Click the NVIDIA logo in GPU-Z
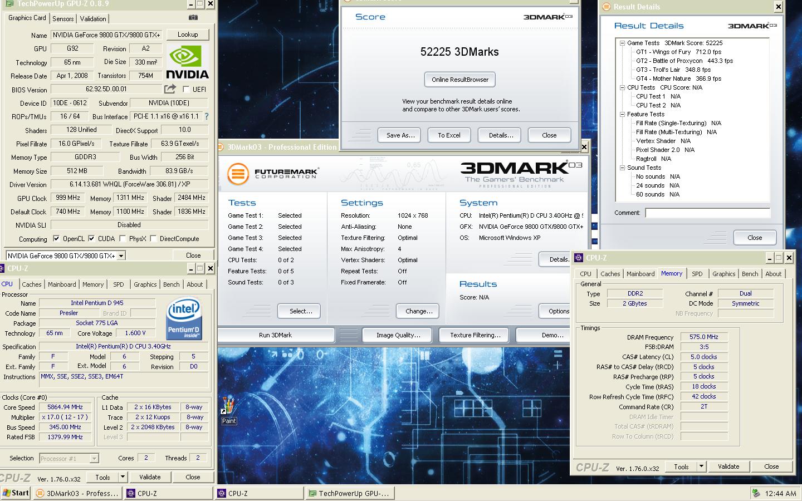Screen dimensions: 802x501 (188, 62)
